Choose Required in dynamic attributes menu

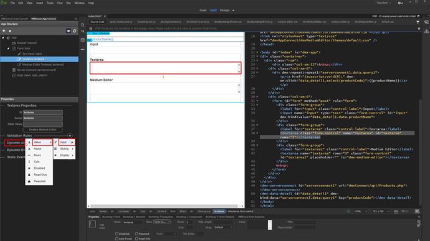point(39,181)
